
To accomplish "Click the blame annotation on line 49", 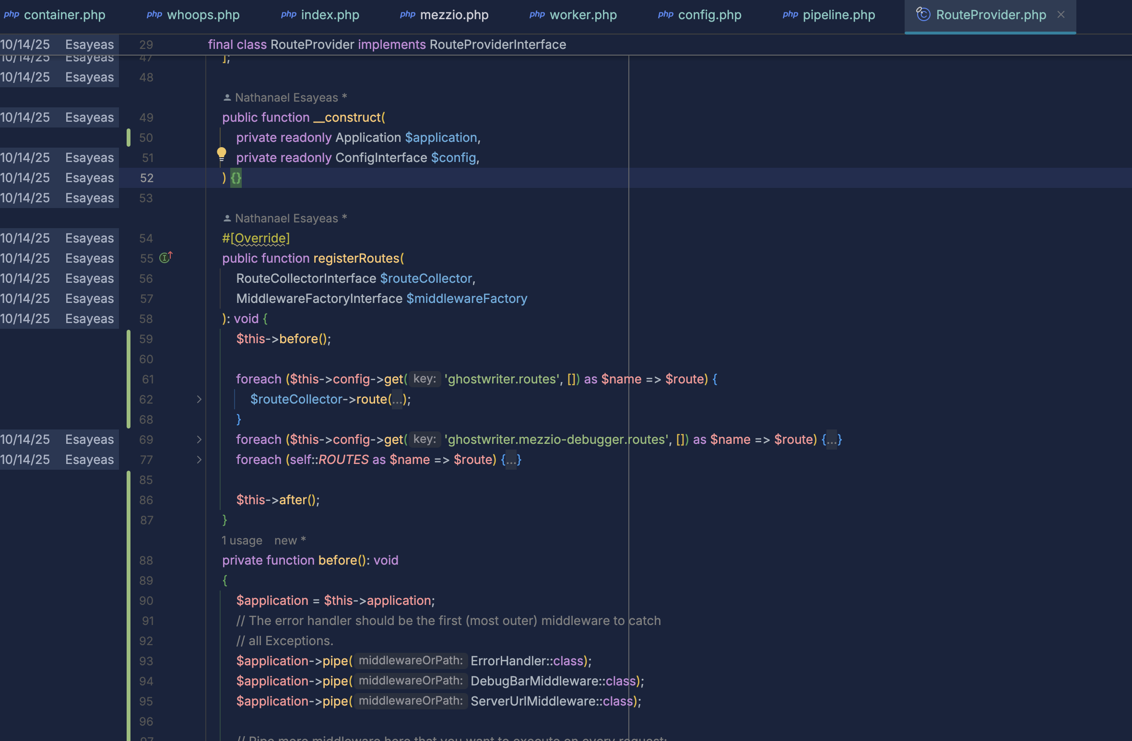I will pos(59,117).
